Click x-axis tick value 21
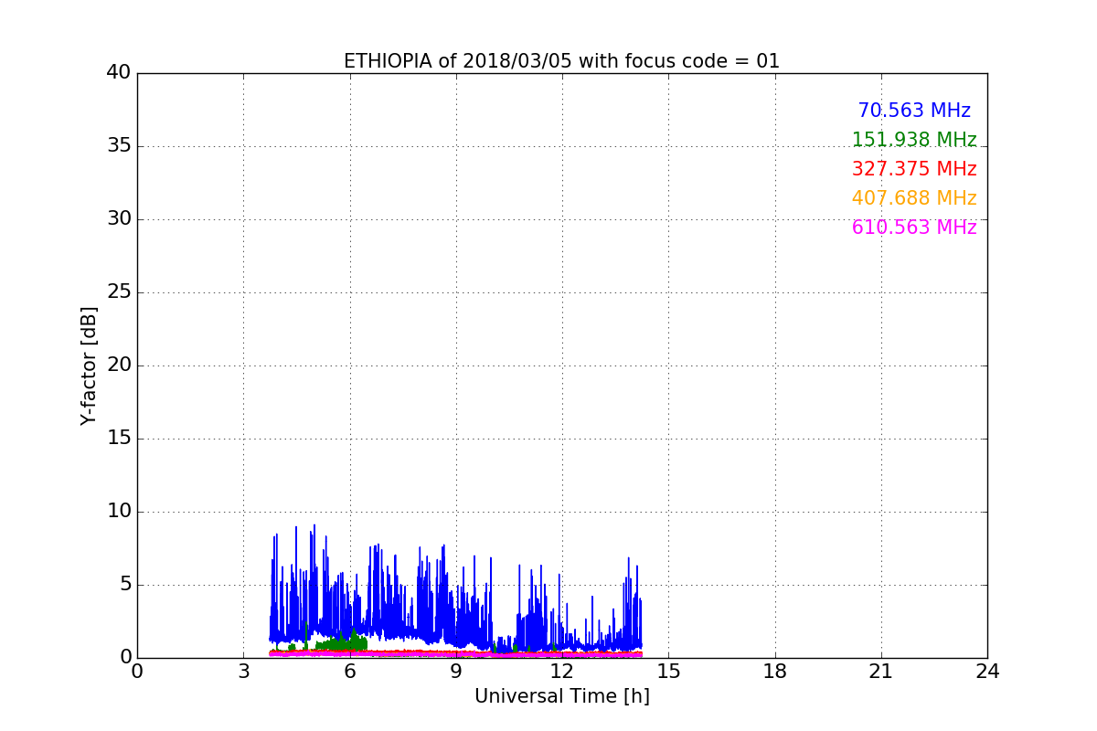The width and height of the screenshot is (1097, 731). [881, 672]
